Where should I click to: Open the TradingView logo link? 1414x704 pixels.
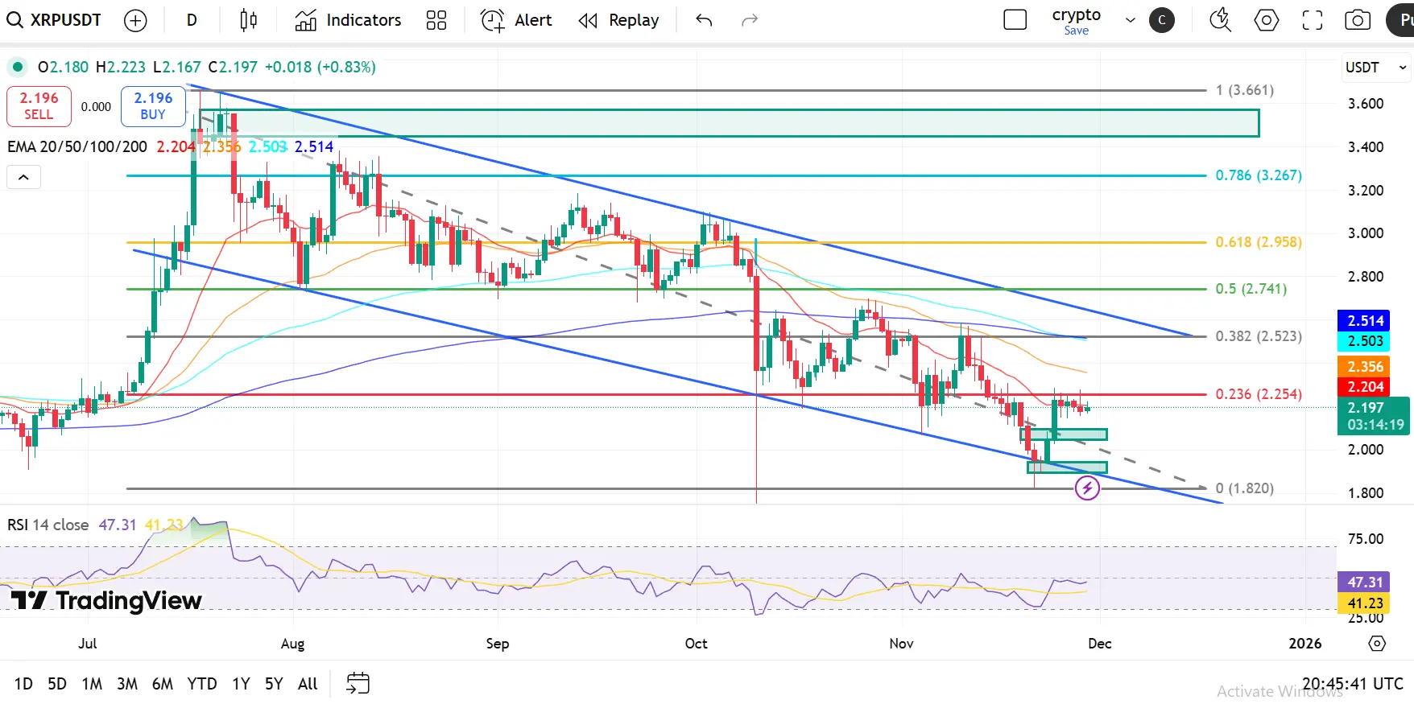point(106,600)
